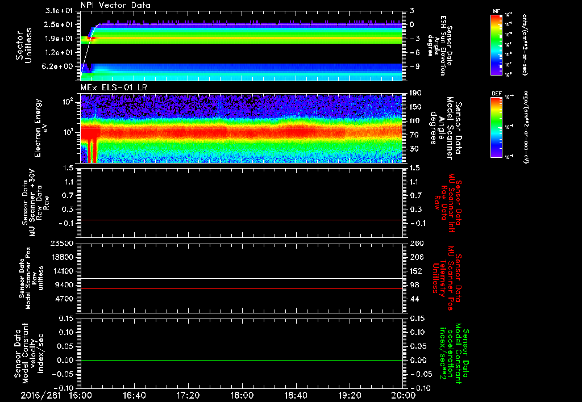Screen dimensions: 582x402
Task: Click the 'Sector Unitless' axis label
Action: point(24,45)
